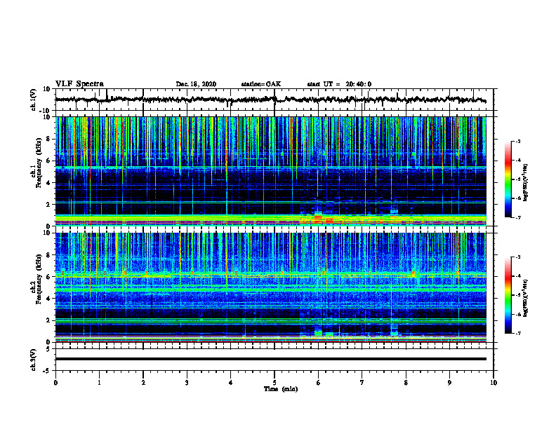Click inside the ch.1 spectrogram panel

pos(270,171)
